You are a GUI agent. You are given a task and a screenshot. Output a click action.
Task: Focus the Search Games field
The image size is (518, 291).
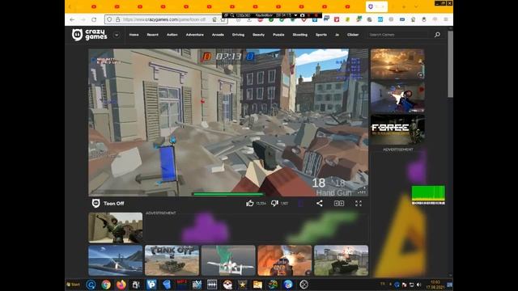(398, 35)
